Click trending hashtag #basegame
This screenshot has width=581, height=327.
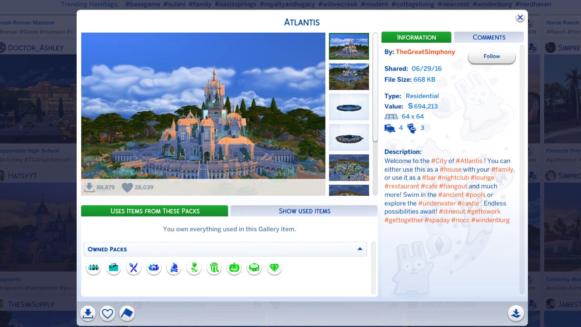click(x=142, y=4)
